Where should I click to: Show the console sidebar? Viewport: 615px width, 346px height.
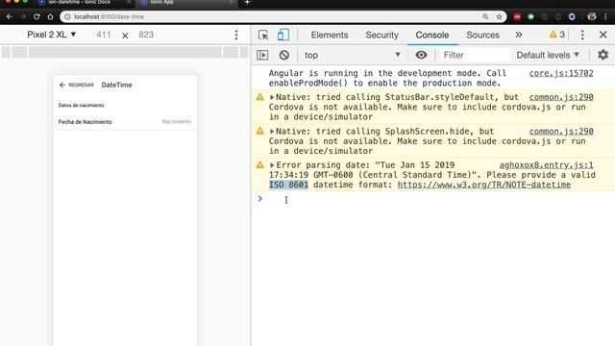[x=262, y=55]
